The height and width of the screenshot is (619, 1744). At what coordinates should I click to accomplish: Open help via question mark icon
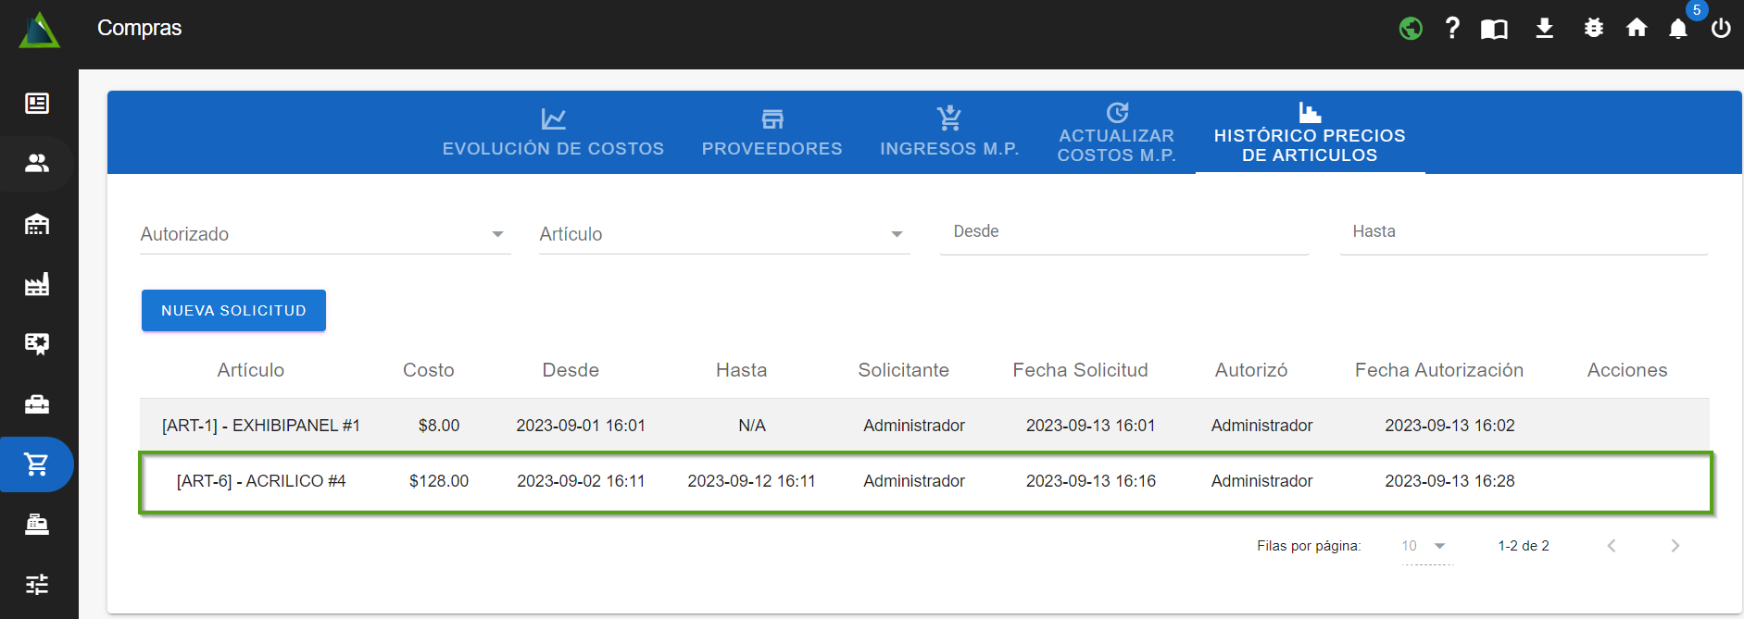(1452, 29)
